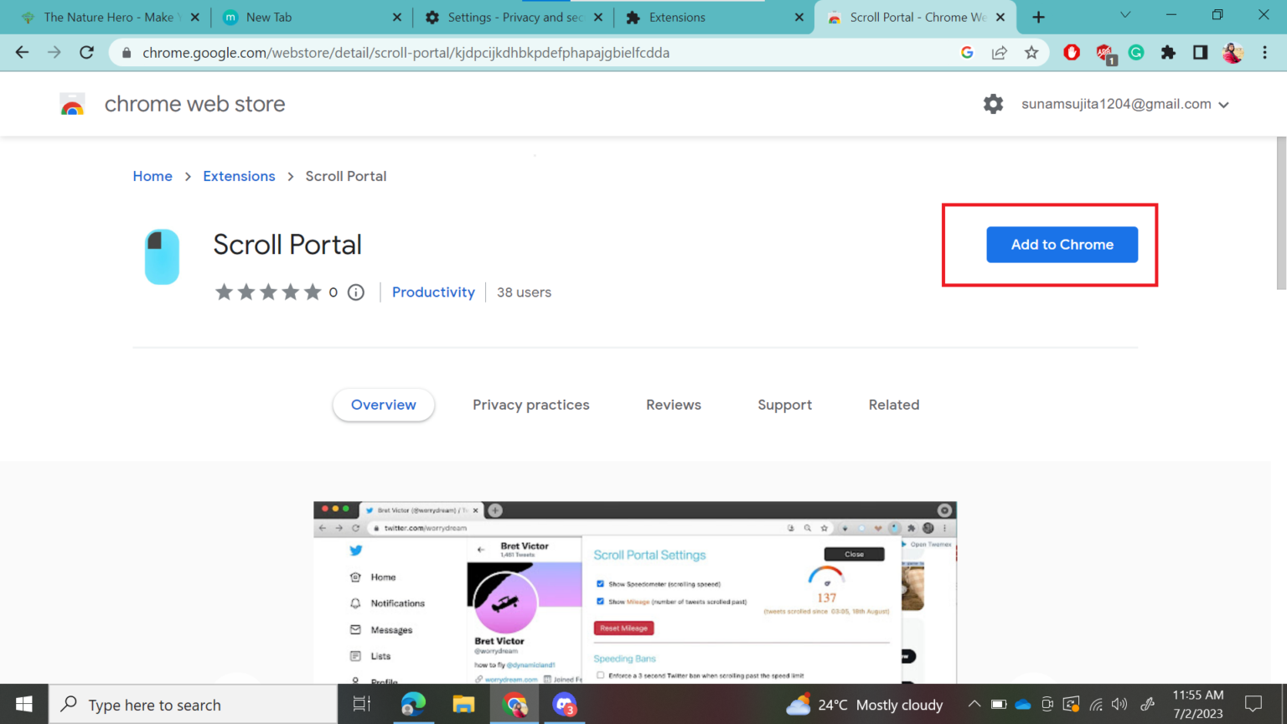This screenshot has height=724, width=1287.
Task: Show hidden system tray icons
Action: click(974, 705)
